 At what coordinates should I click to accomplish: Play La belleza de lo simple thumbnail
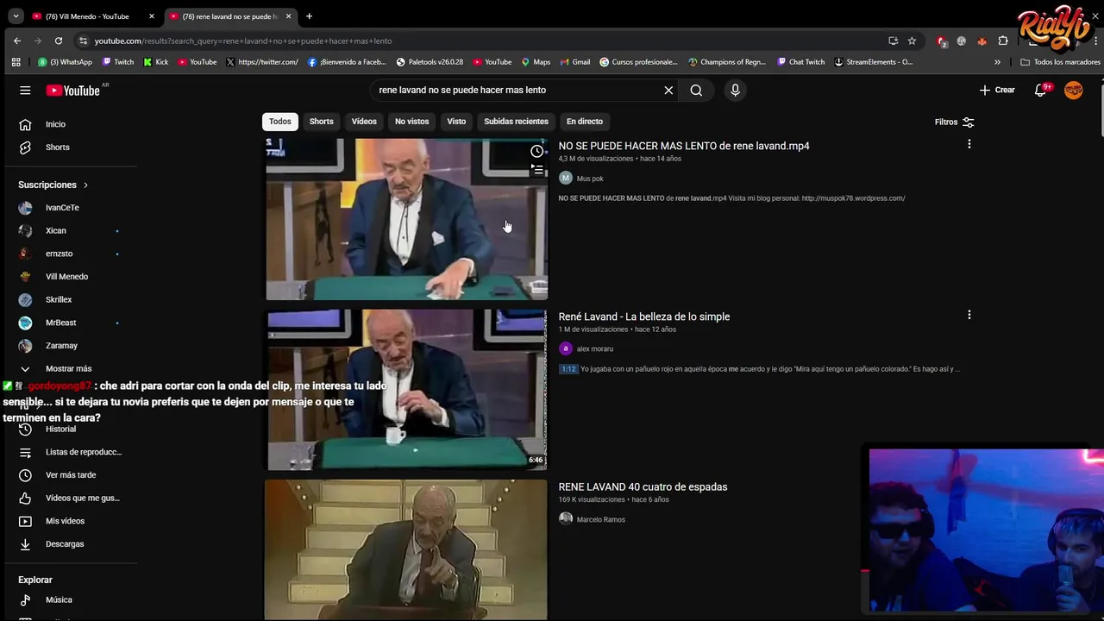coord(406,390)
